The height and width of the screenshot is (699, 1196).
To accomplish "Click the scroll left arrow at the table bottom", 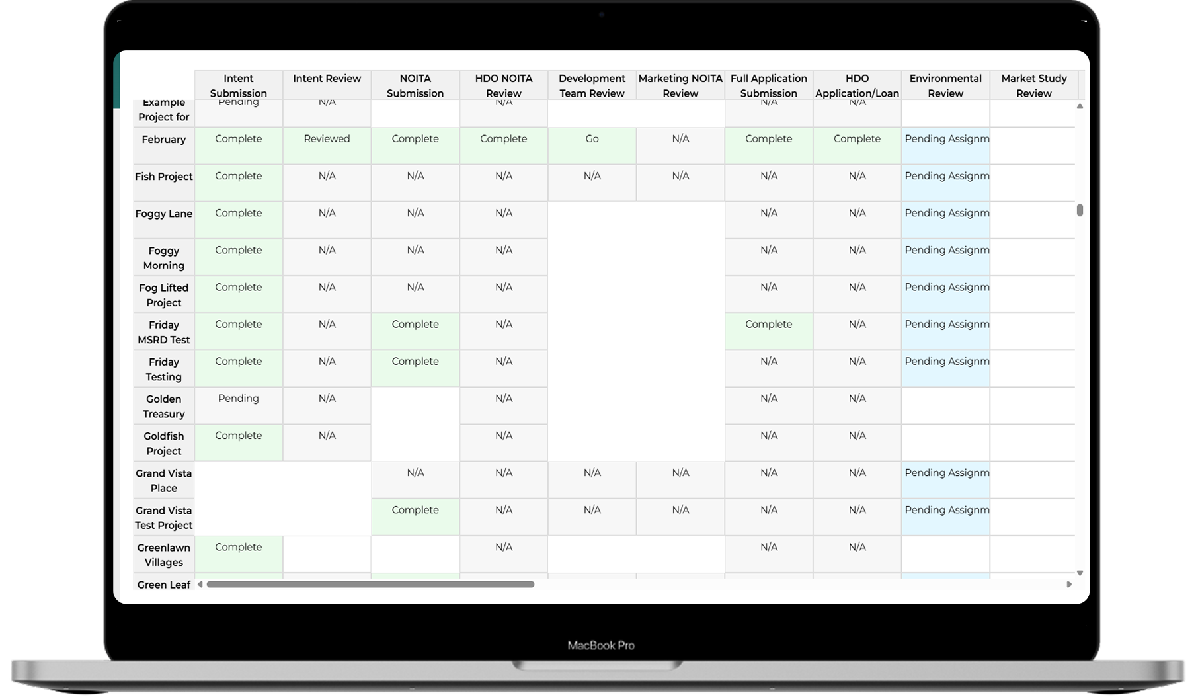I will [200, 585].
